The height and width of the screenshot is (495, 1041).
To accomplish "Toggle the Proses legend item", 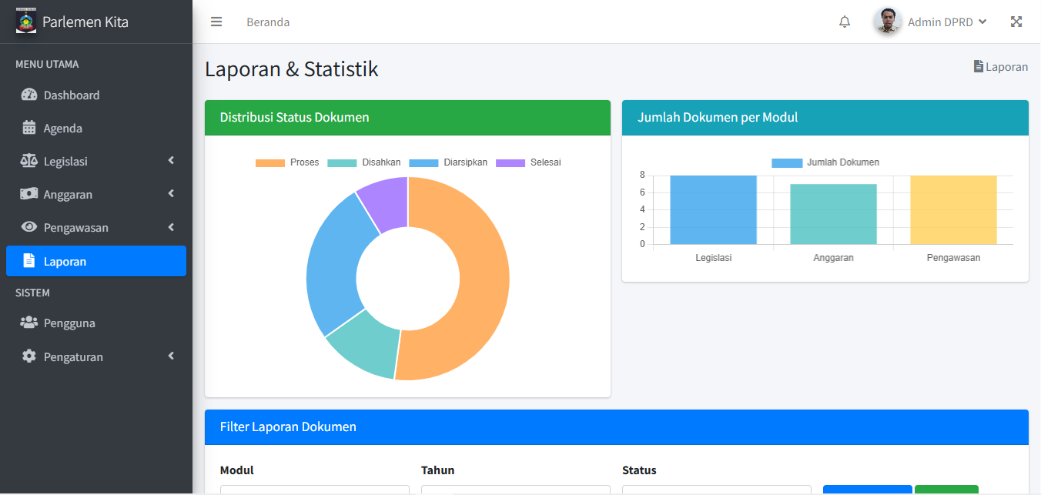I will pos(287,162).
